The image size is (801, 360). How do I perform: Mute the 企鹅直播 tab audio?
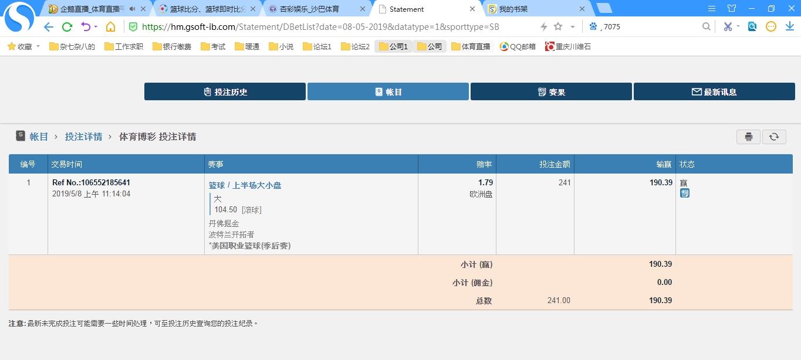132,9
